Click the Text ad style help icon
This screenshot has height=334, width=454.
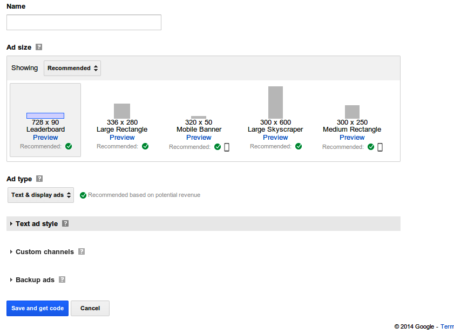coord(65,223)
